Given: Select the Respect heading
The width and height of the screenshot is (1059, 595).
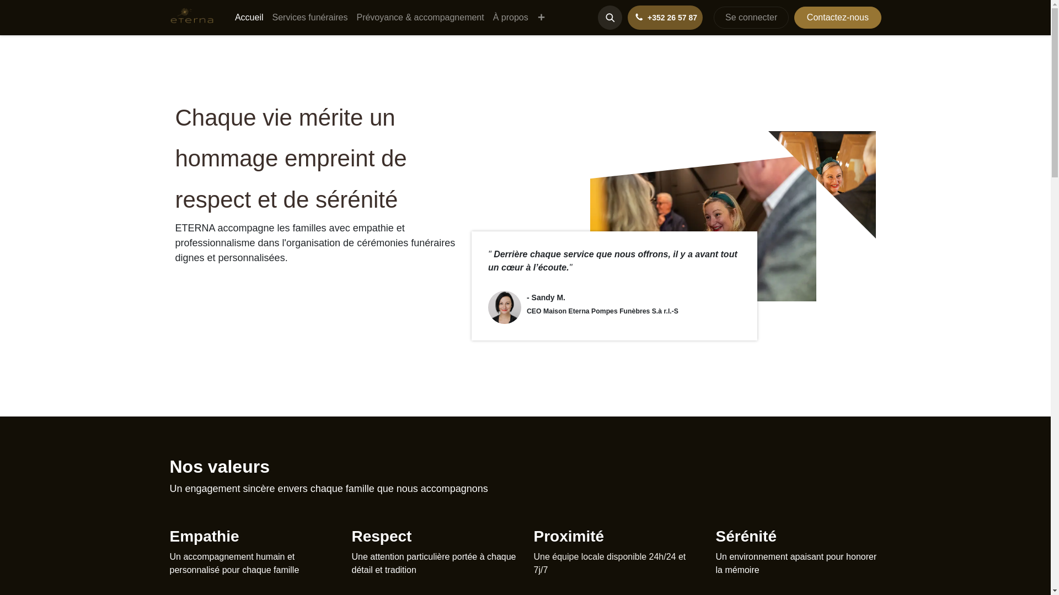Looking at the screenshot, I should pyautogui.click(x=382, y=536).
